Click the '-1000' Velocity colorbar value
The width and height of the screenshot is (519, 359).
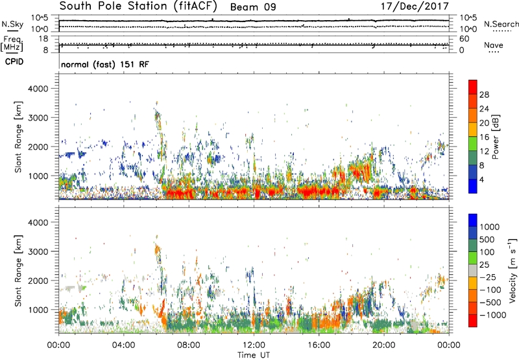click(x=493, y=315)
